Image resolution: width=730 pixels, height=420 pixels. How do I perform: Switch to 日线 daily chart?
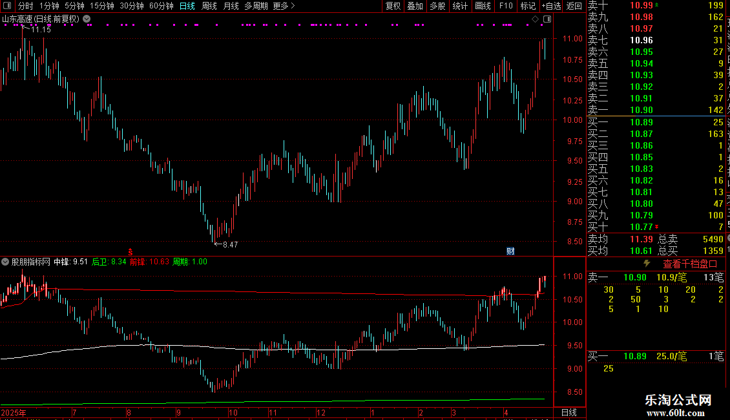click(187, 6)
